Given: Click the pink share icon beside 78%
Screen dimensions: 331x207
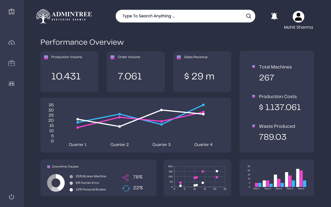Looking at the screenshot, I should click(126, 177).
